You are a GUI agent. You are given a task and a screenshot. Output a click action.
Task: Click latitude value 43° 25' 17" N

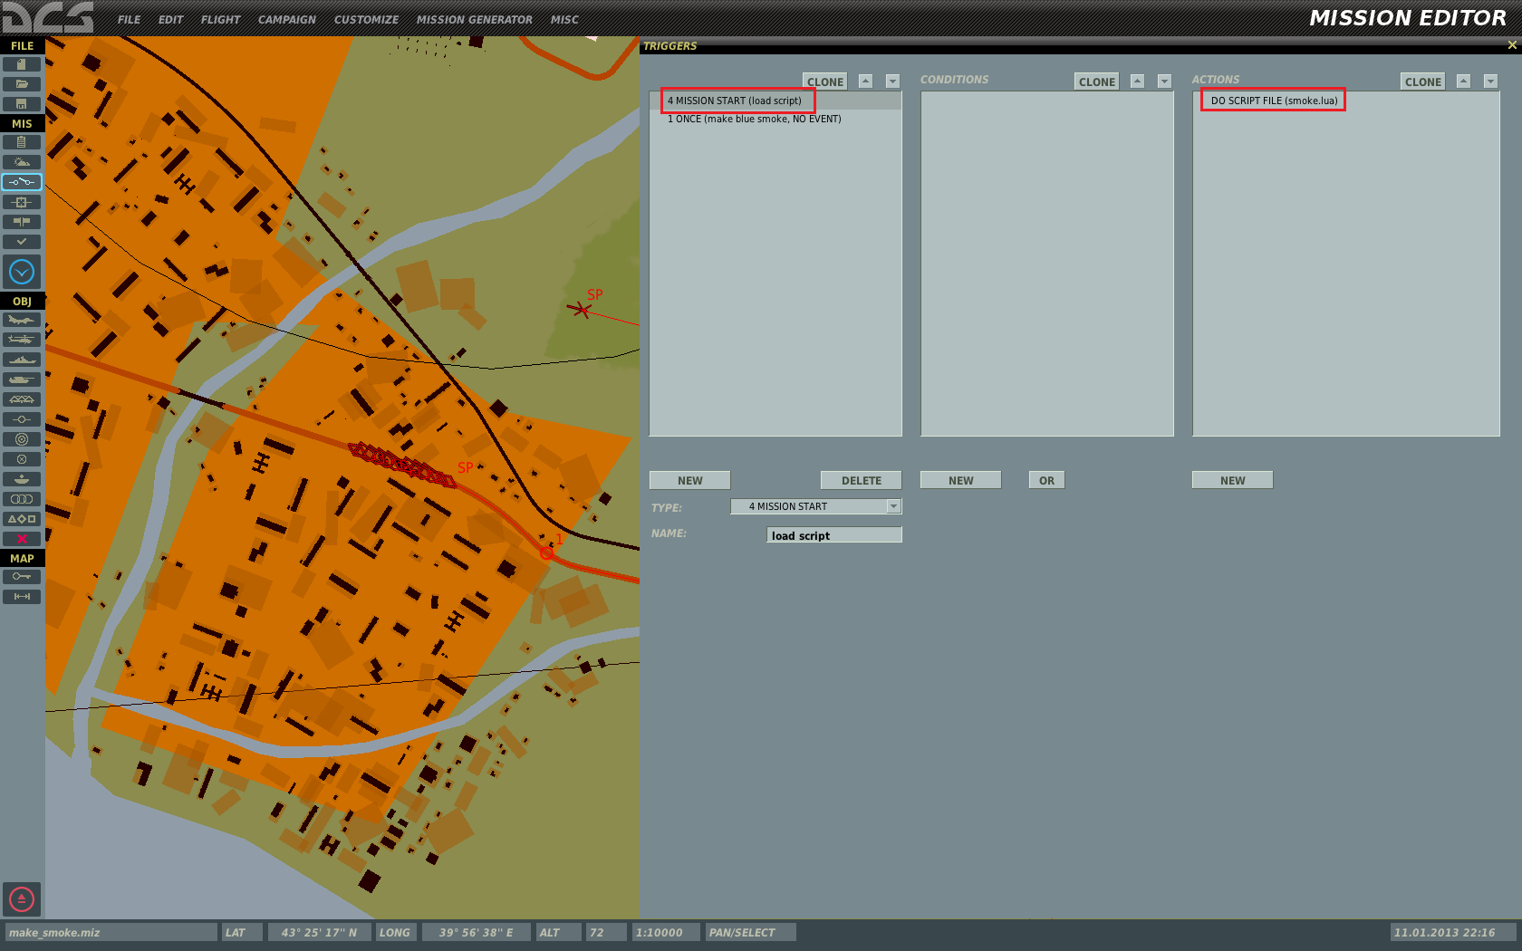[x=319, y=932]
